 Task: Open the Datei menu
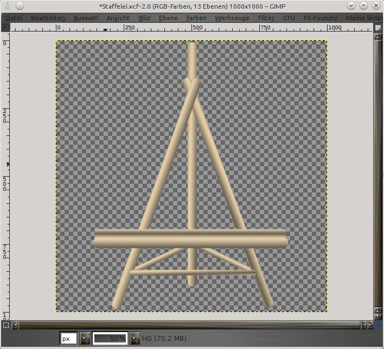[14, 18]
